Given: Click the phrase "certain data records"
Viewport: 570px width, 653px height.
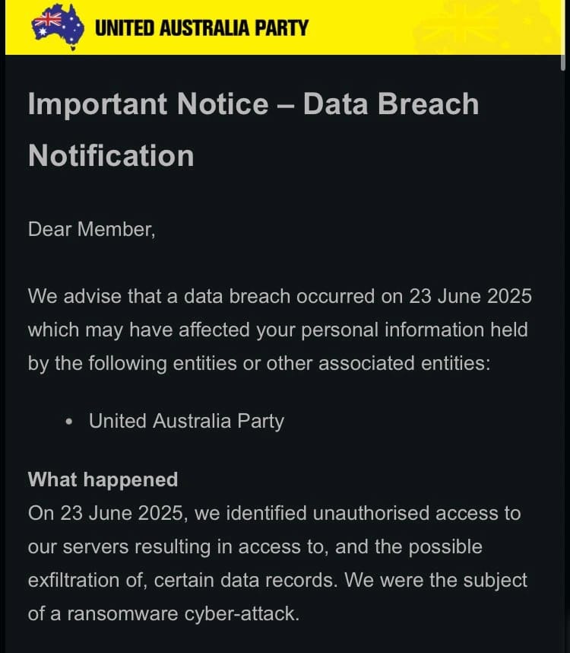Looking at the screenshot, I should [244, 580].
